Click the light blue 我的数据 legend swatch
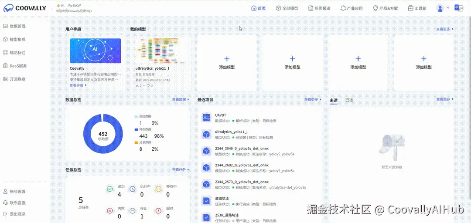This screenshot has height=223, width=471. pyautogui.click(x=137, y=116)
